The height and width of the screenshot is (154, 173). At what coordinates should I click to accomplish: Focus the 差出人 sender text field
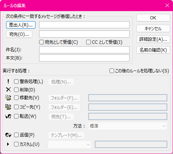click(x=84, y=25)
